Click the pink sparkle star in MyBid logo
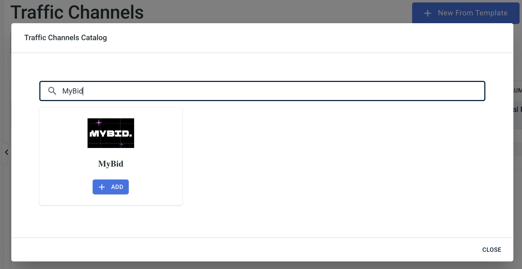The image size is (522, 269). 99,123
